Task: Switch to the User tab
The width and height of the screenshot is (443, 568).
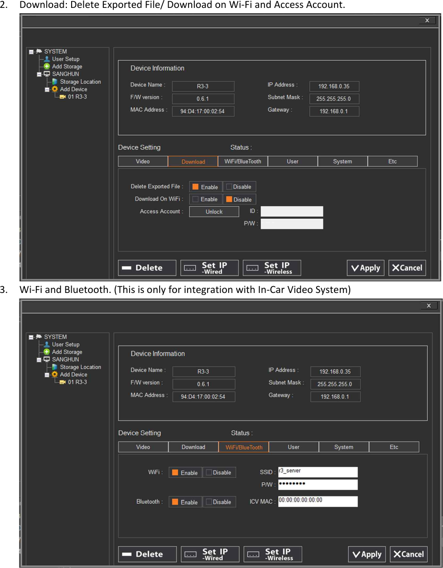Action: pos(292,161)
